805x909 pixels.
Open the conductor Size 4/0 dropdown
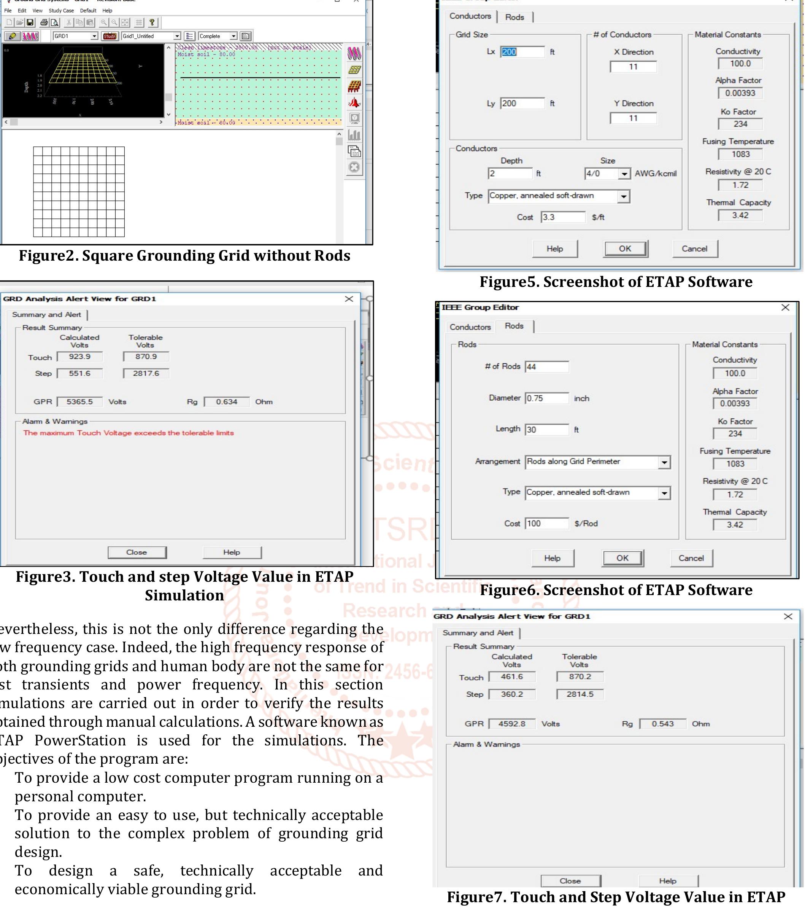point(624,174)
